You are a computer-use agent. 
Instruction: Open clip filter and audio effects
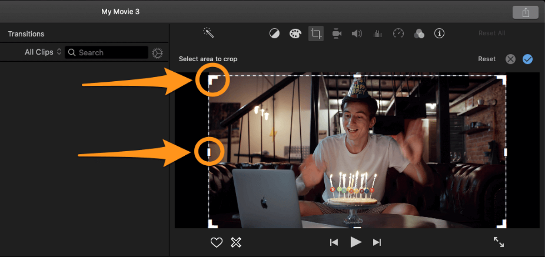click(419, 34)
